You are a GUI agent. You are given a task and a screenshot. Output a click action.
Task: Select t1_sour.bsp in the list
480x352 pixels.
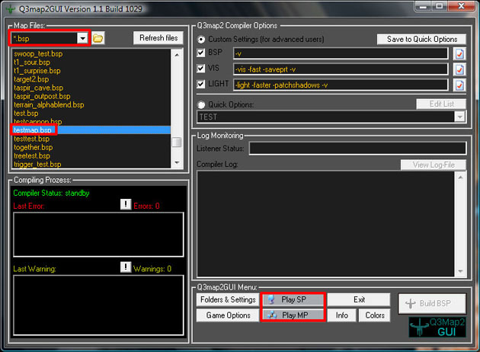click(x=32, y=62)
